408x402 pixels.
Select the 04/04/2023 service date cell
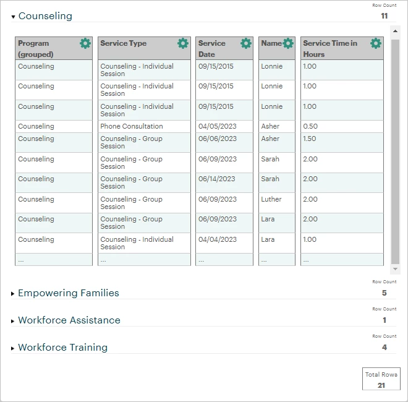tap(224, 243)
